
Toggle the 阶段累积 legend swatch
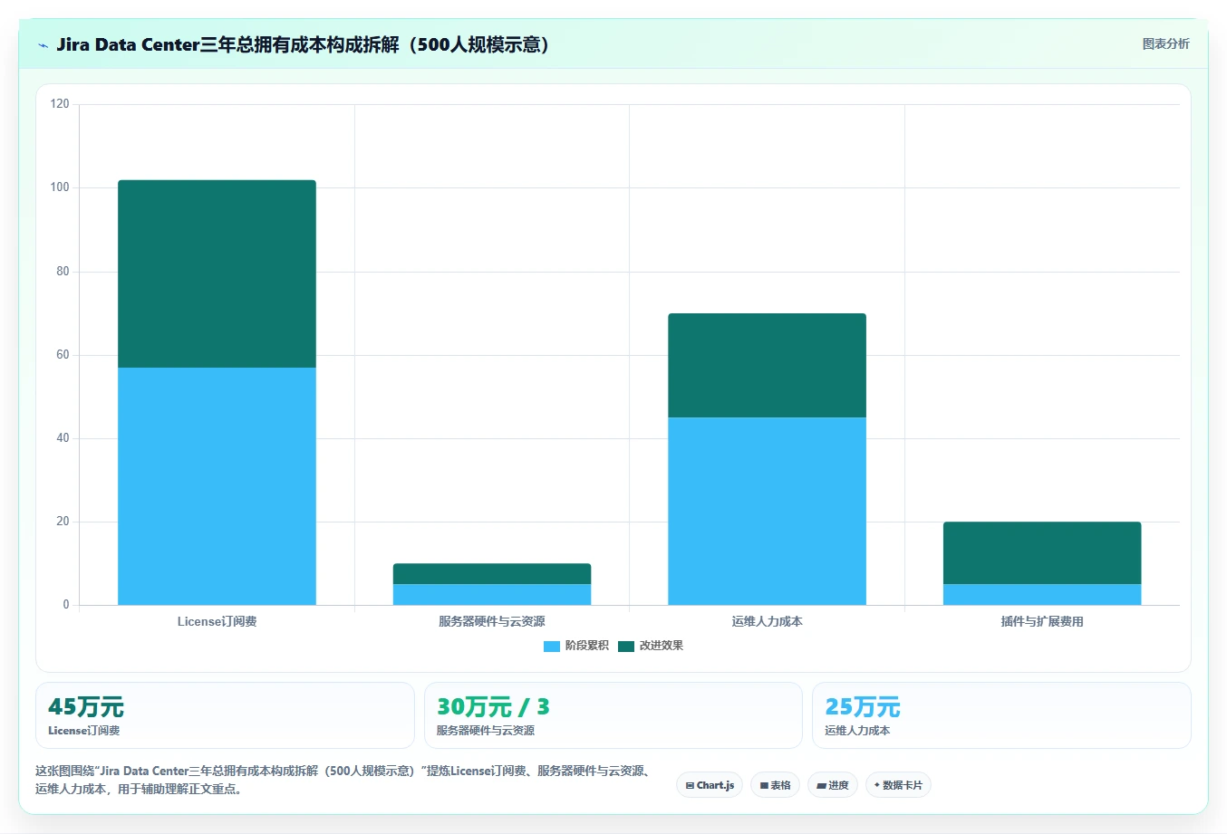click(552, 646)
